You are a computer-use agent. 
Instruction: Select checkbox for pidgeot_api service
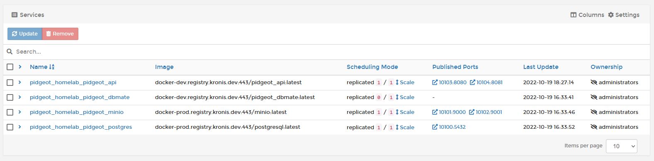(x=10, y=83)
